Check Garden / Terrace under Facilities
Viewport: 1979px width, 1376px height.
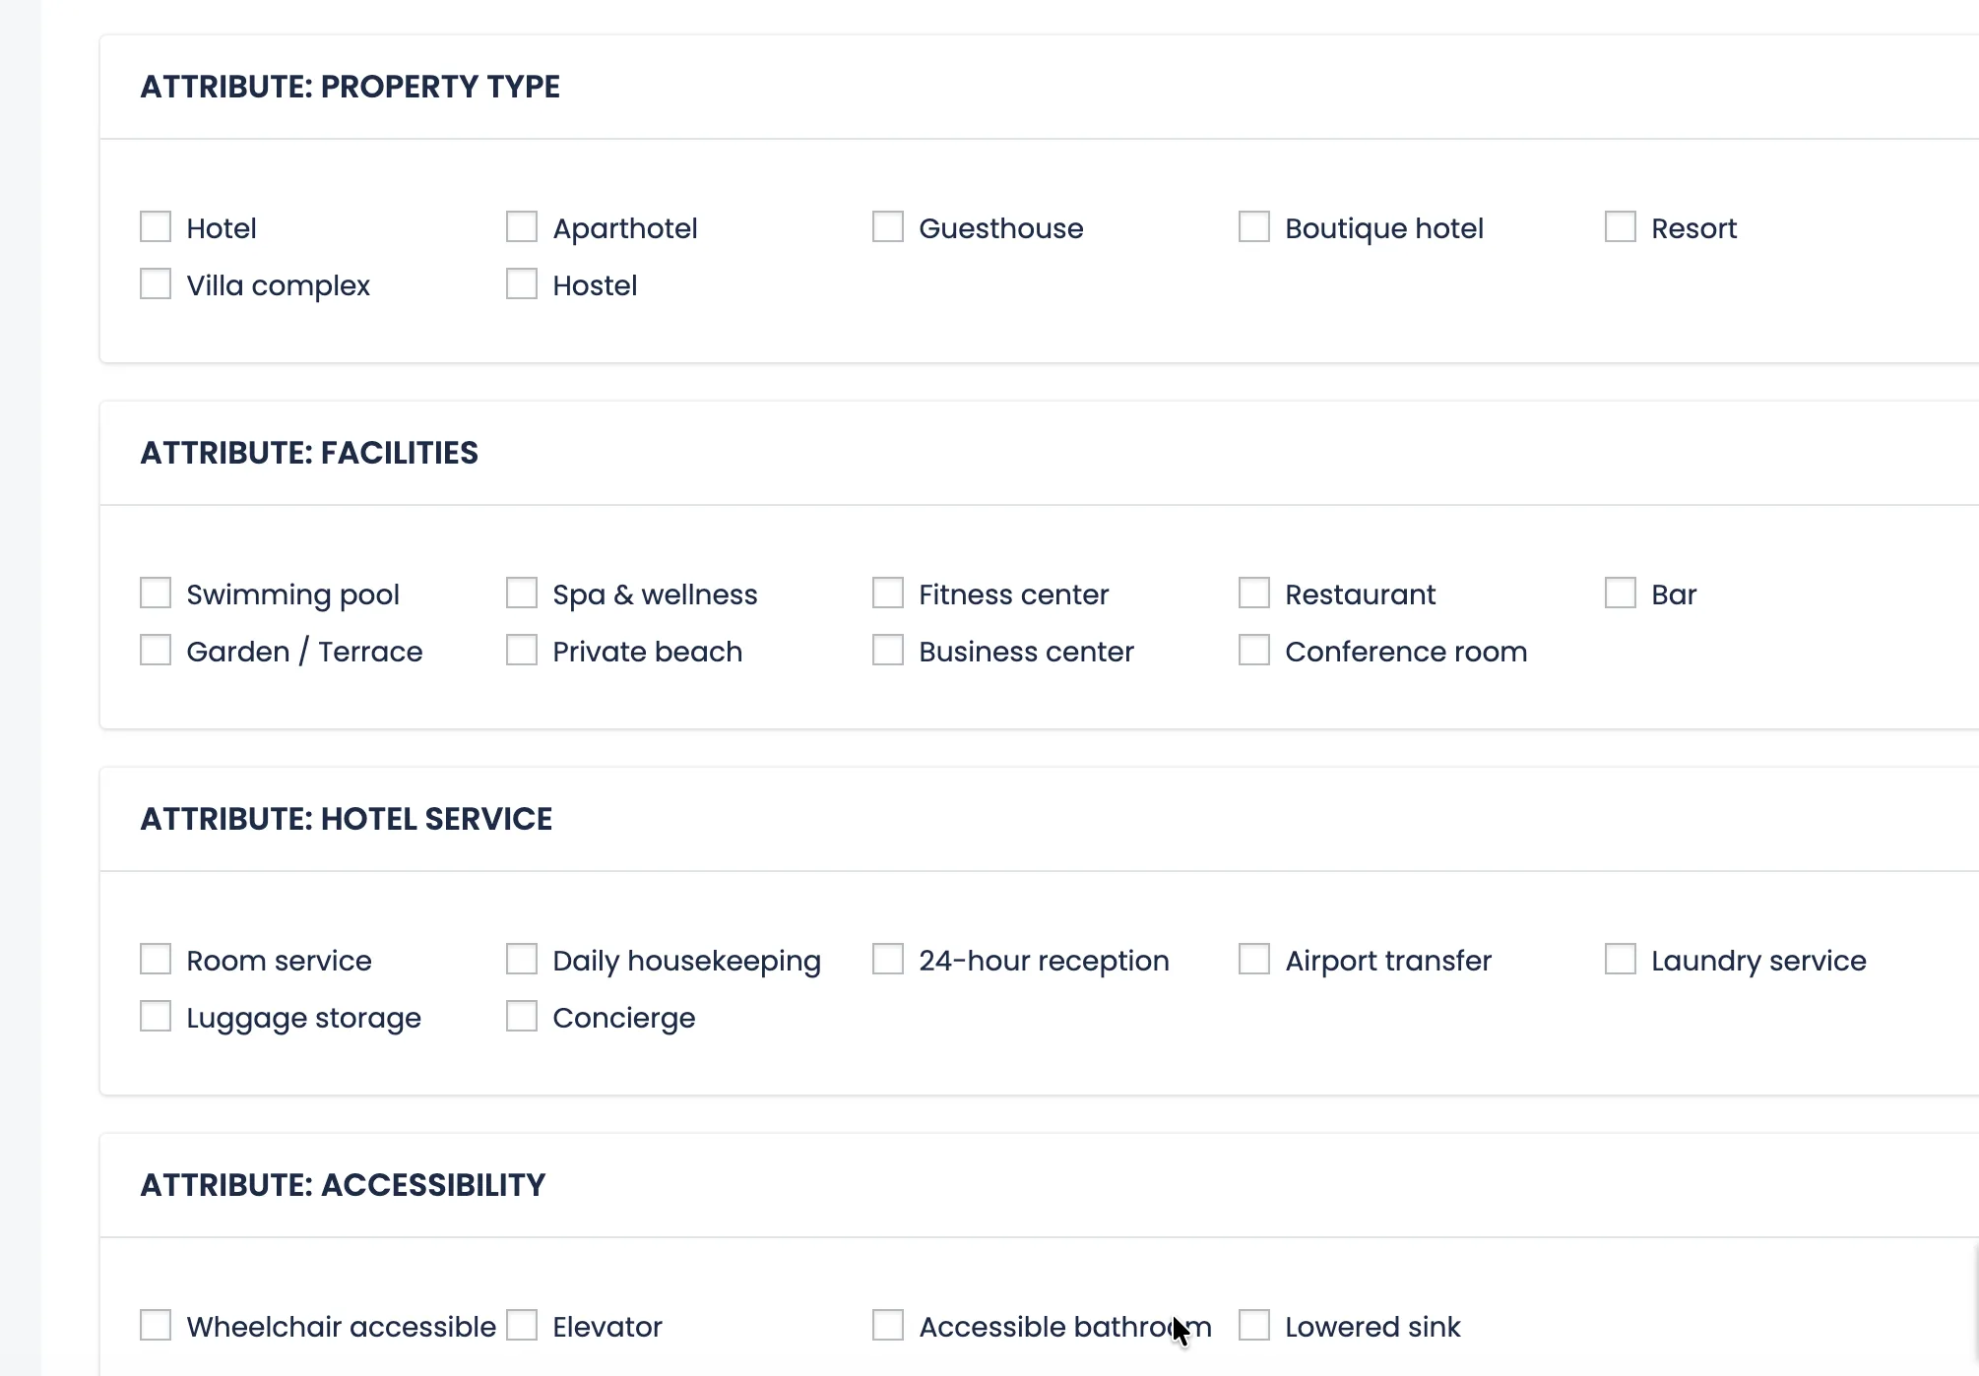click(155, 650)
